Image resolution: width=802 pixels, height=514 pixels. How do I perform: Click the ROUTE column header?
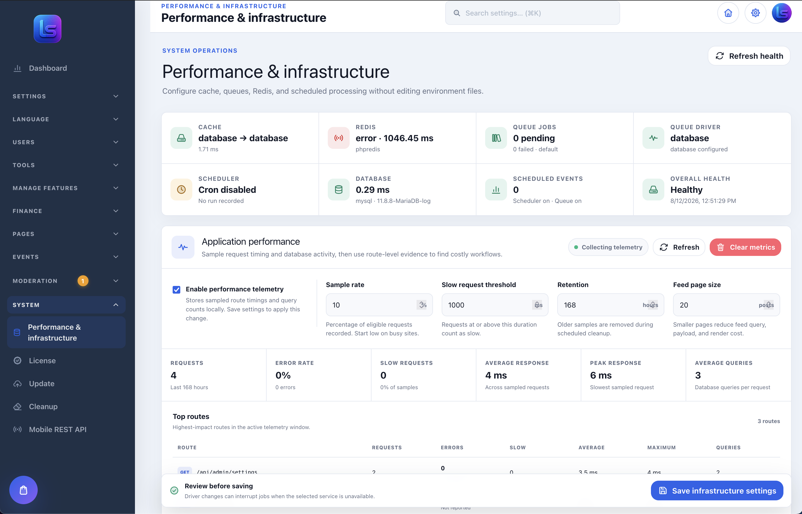click(187, 448)
